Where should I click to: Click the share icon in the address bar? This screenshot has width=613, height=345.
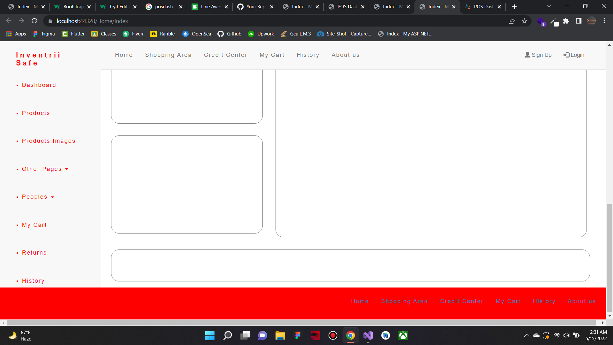pos(512,21)
